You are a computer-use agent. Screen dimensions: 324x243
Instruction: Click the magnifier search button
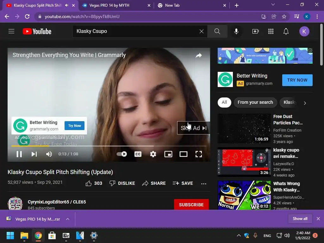click(217, 31)
